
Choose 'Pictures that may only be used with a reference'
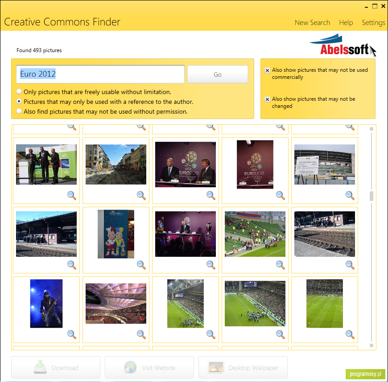click(19, 101)
